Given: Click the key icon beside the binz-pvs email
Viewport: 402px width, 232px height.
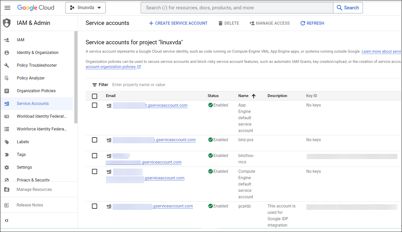Looking at the screenshot, I should tap(109, 140).
